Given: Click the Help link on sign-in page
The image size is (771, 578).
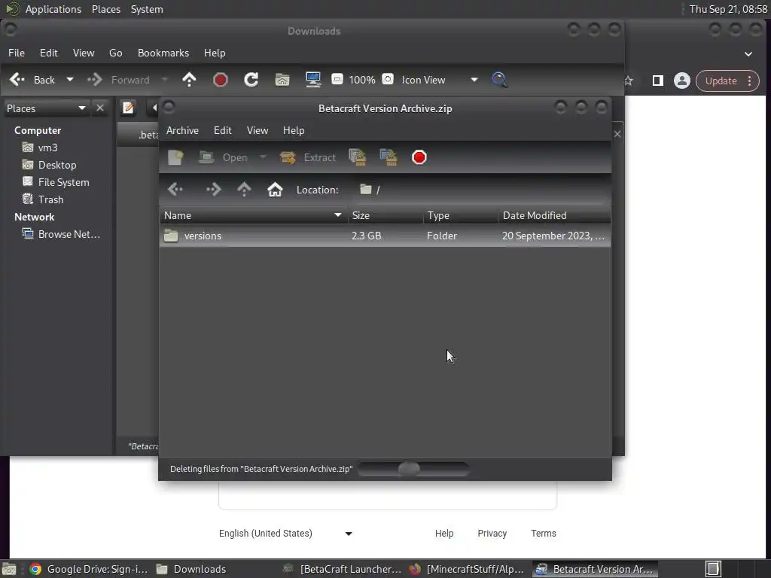Looking at the screenshot, I should 444,534.
